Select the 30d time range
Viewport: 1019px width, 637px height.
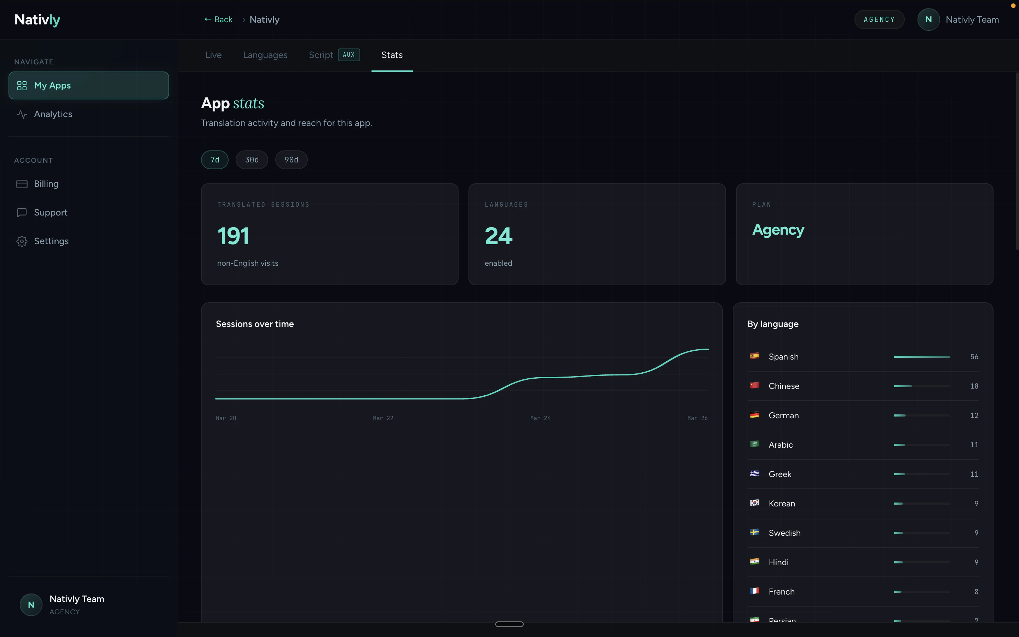click(x=252, y=160)
